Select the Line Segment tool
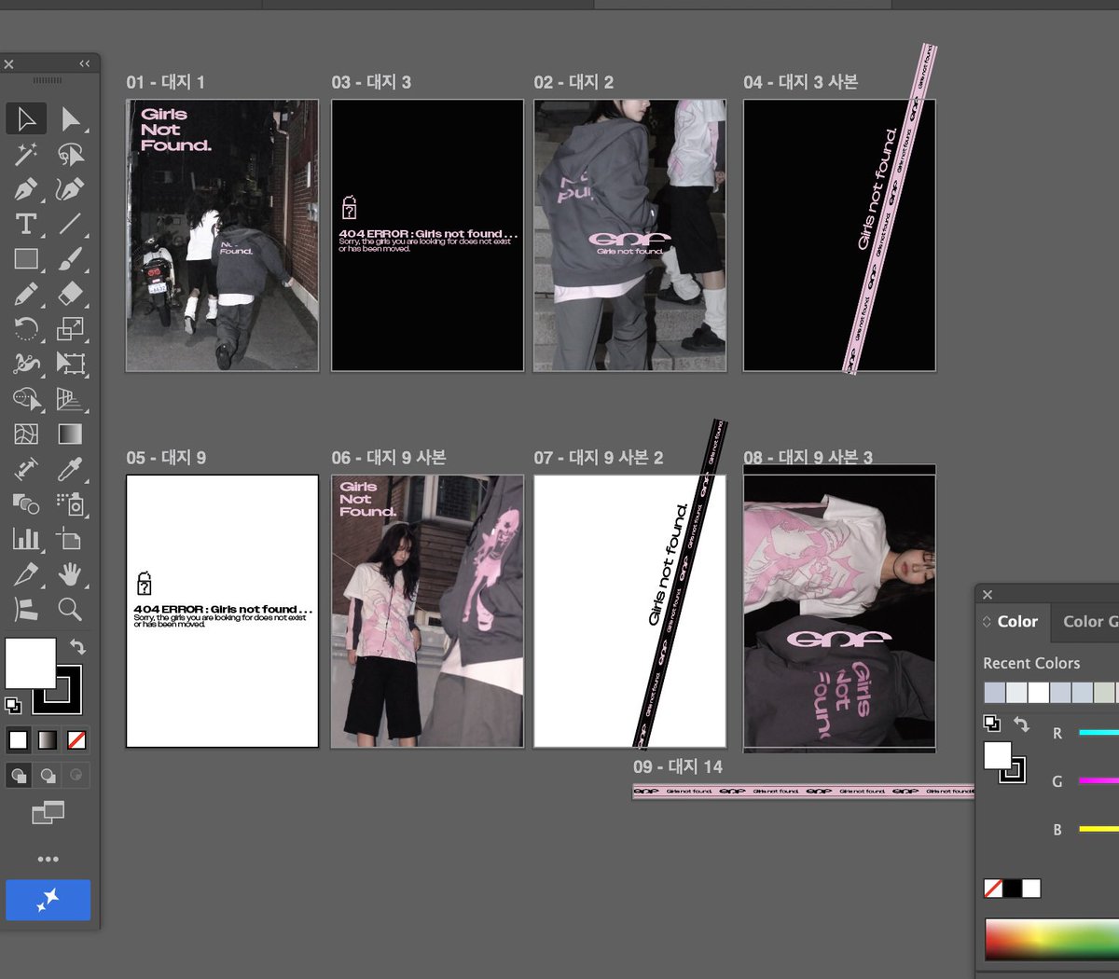The image size is (1119, 979). click(70, 224)
